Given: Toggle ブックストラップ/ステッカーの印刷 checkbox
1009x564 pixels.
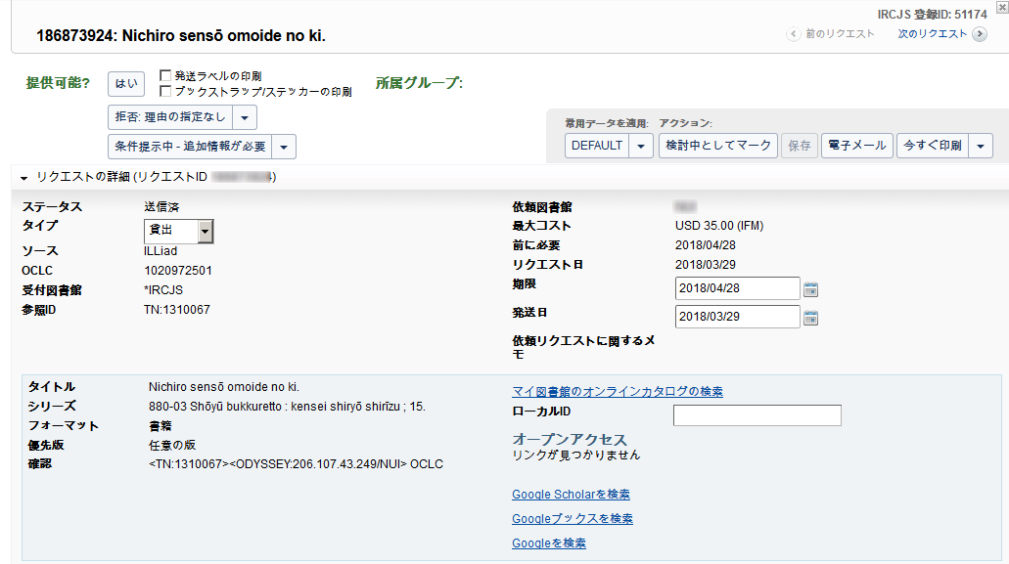Looking at the screenshot, I should click(x=165, y=91).
